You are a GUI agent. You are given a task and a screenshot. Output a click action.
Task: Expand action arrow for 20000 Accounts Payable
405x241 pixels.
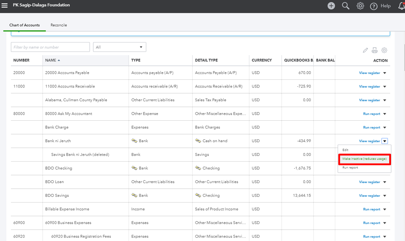(385, 73)
